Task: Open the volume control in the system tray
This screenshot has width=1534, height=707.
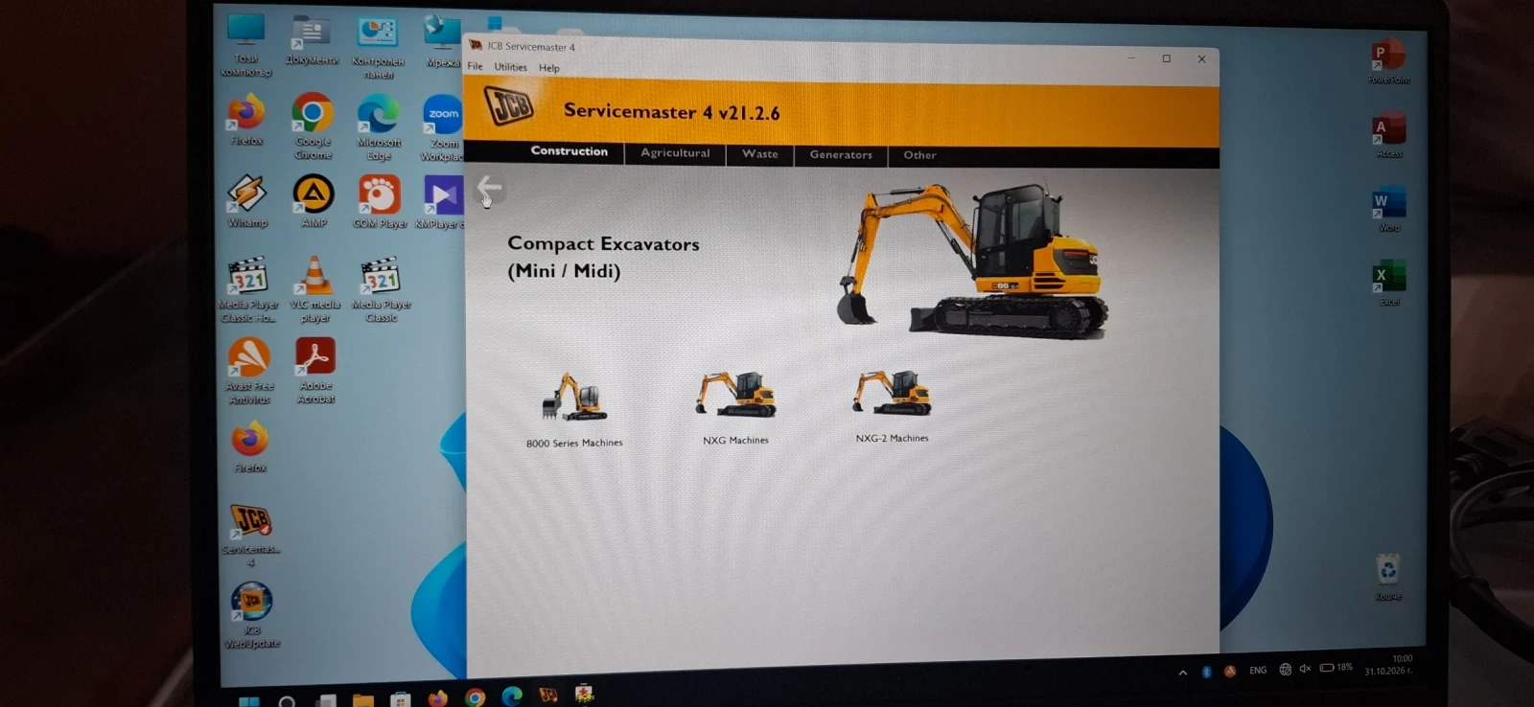Action: (1305, 669)
